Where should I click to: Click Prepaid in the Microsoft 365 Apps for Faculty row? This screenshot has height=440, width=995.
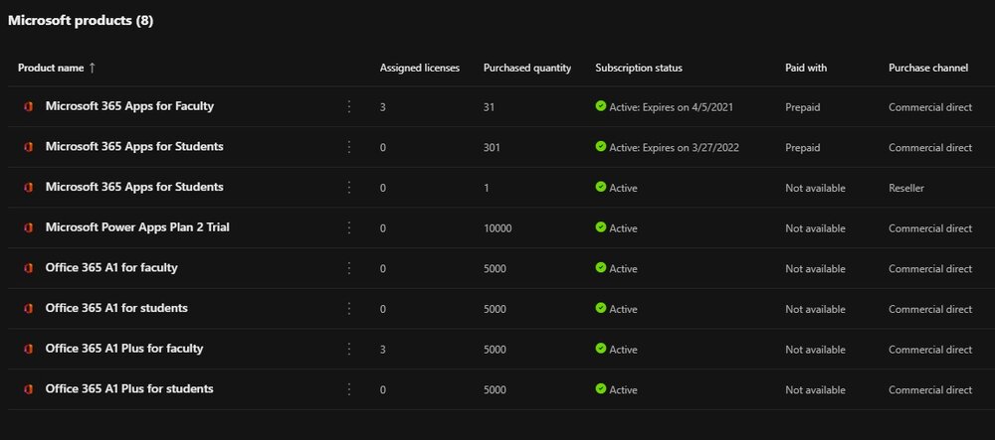click(x=803, y=107)
